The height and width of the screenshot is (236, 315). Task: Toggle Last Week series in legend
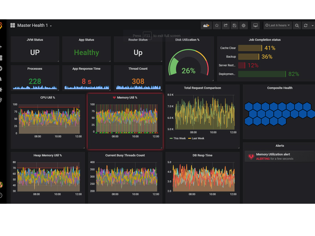coord(196,138)
